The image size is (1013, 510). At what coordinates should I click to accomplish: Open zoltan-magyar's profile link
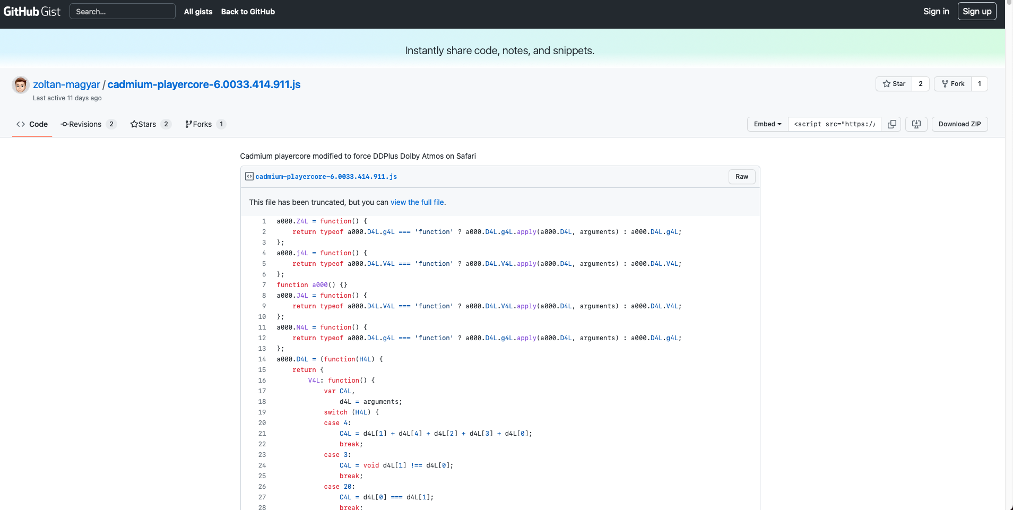pyautogui.click(x=66, y=84)
